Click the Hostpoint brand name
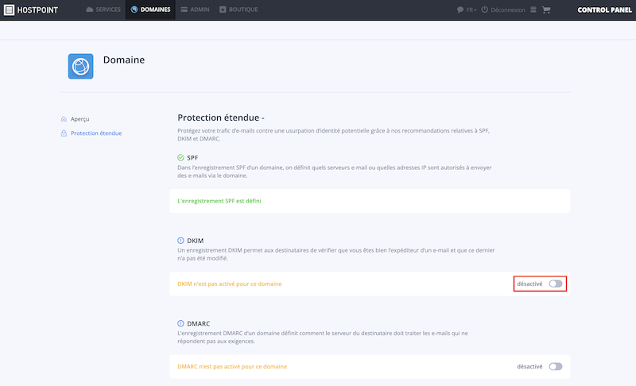636x386 pixels. pos(37,10)
